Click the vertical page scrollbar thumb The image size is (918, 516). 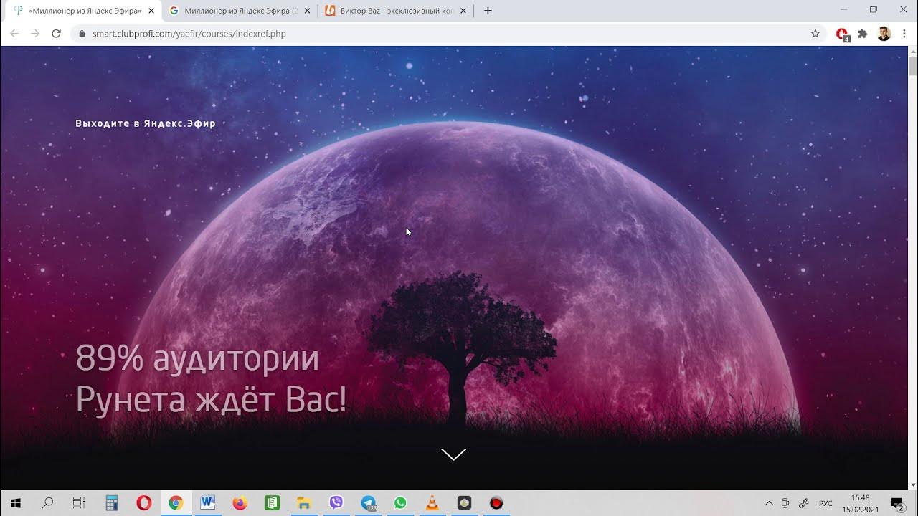click(912, 67)
